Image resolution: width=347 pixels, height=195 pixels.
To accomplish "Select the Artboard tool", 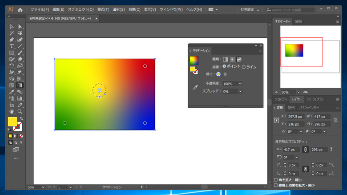I will [12, 105].
